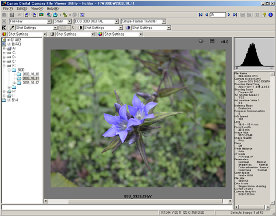
Task: Expand the H: drive node
Action: point(4,92)
